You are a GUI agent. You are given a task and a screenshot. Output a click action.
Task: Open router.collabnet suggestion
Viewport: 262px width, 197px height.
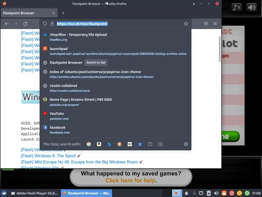(x=115, y=88)
